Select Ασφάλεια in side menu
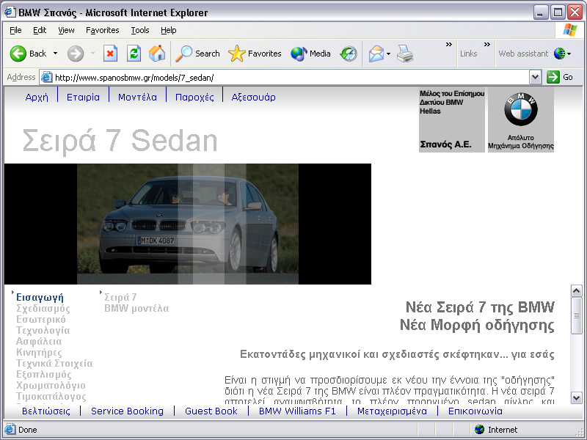 tap(39, 341)
